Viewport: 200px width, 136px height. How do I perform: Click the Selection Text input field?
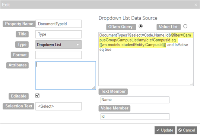[58, 106]
